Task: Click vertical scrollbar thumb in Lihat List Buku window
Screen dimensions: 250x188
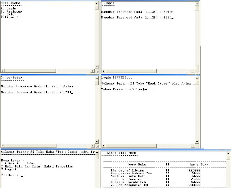Action: (228, 158)
